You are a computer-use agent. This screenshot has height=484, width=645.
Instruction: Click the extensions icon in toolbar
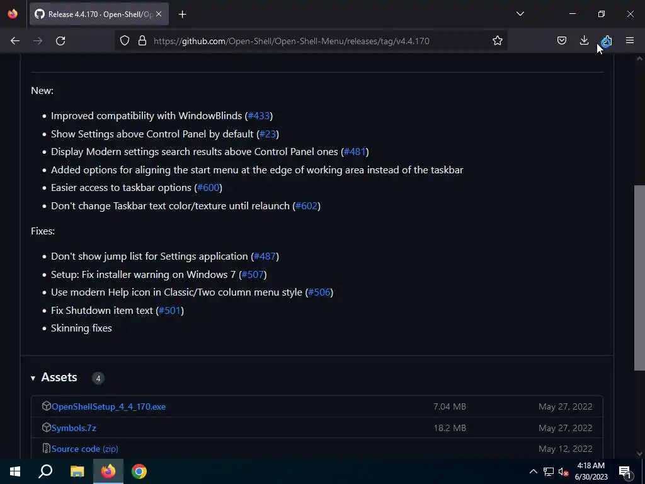(607, 41)
